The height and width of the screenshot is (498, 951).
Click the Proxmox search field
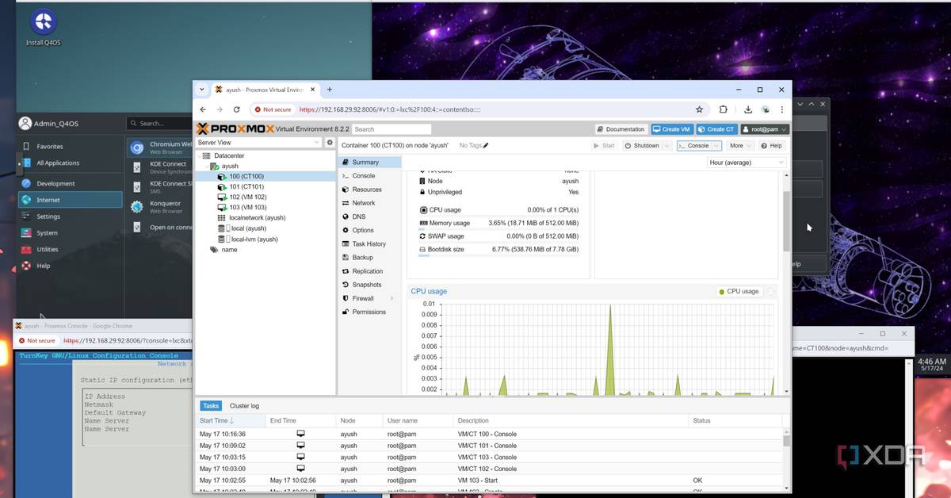point(391,129)
